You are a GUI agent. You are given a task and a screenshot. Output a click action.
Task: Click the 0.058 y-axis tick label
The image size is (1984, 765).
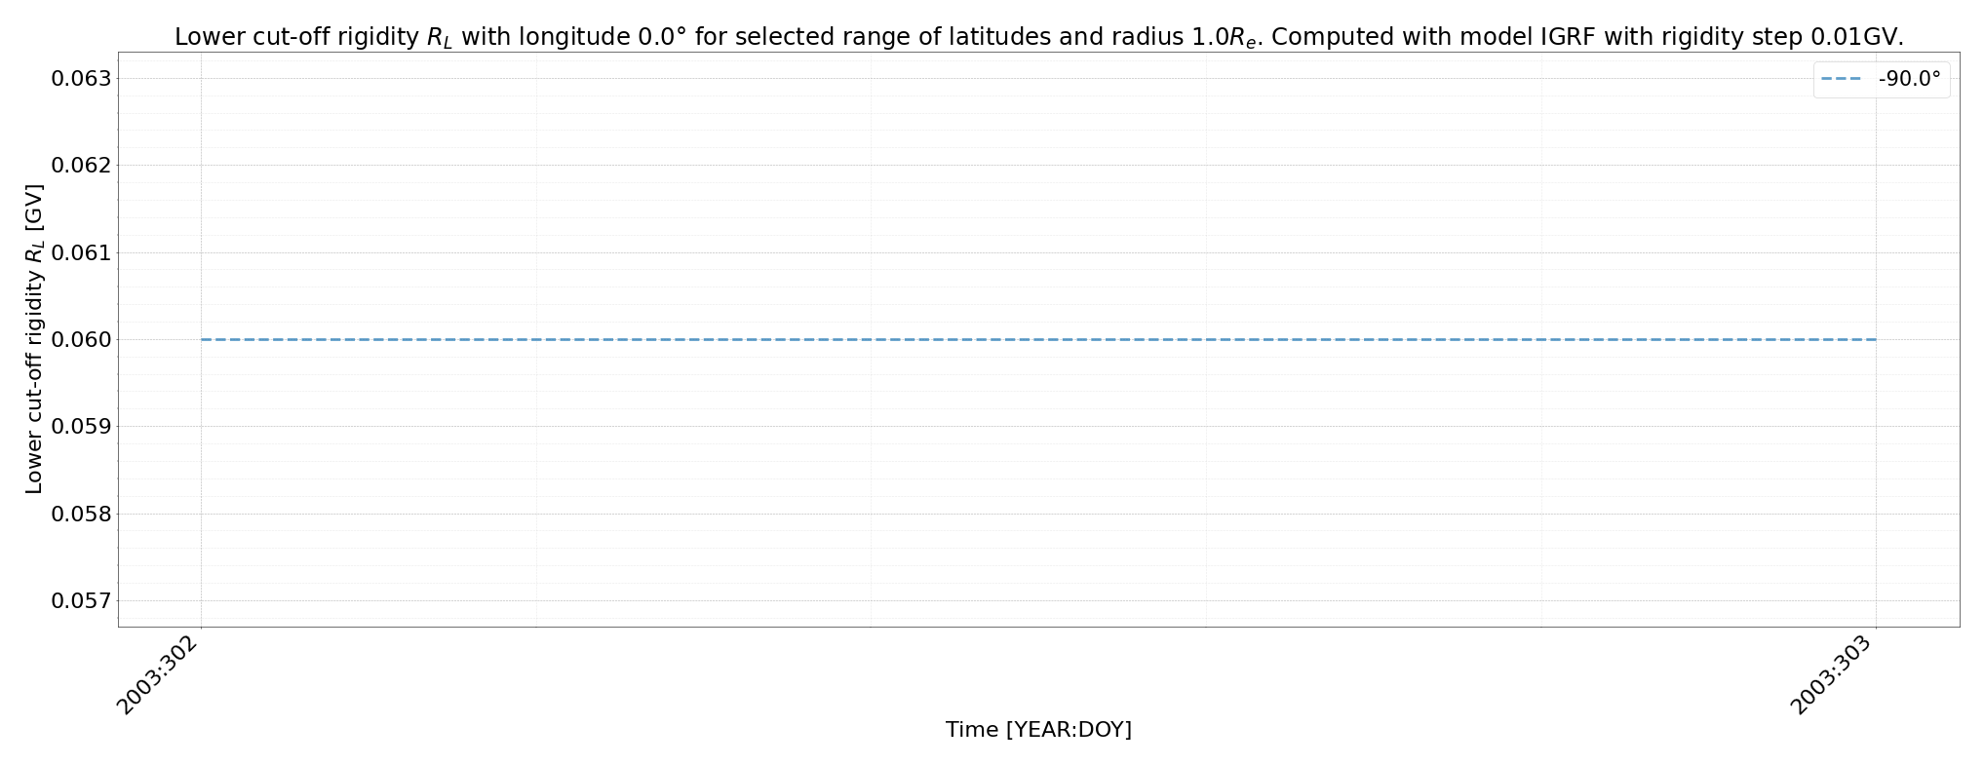coord(82,514)
